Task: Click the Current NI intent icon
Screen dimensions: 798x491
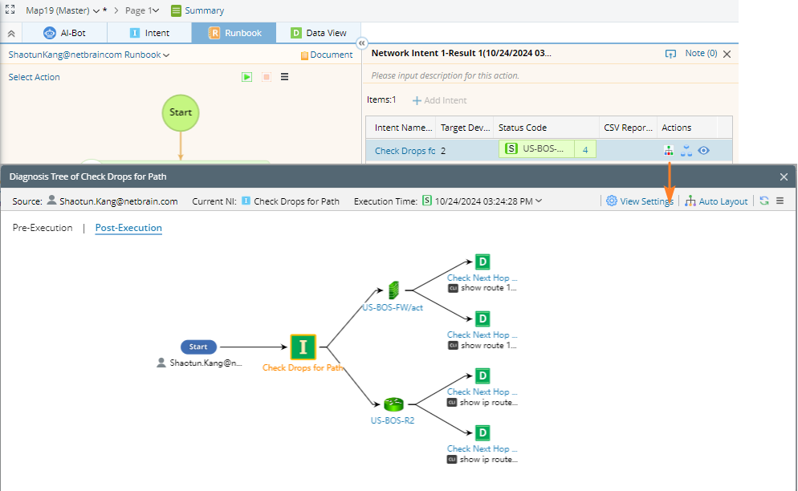Action: [246, 201]
